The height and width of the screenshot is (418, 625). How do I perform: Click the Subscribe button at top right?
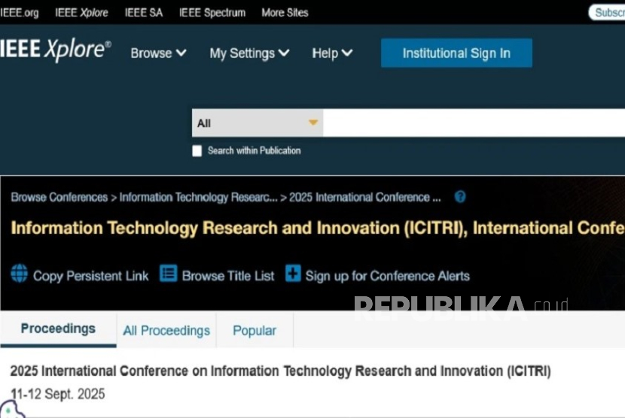[x=607, y=13]
